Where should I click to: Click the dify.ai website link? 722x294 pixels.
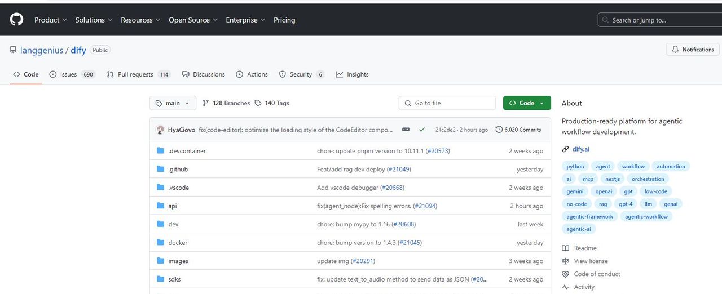pos(582,149)
